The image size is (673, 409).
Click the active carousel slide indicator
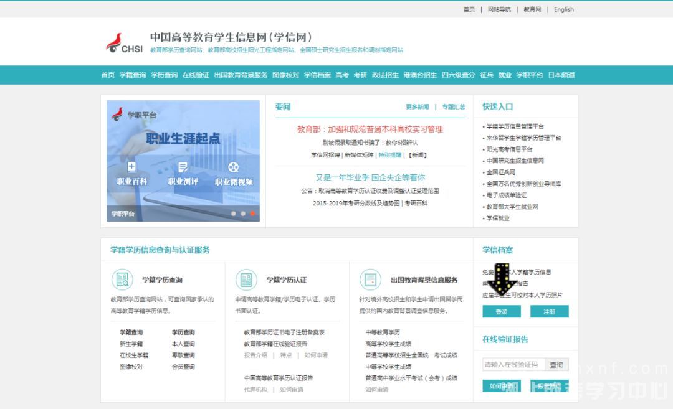252,213
